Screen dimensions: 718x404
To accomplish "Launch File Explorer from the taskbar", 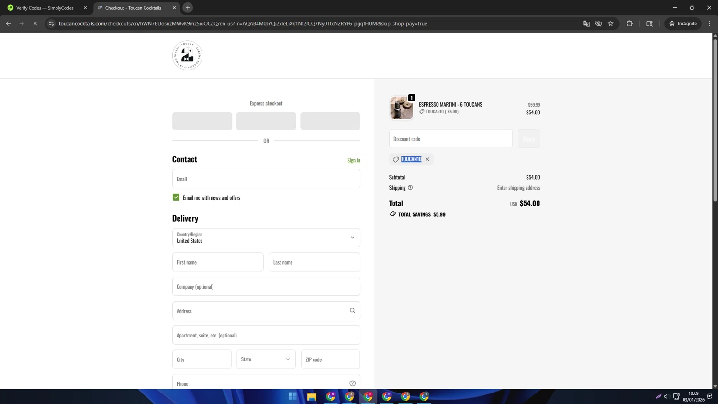I will (x=312, y=396).
